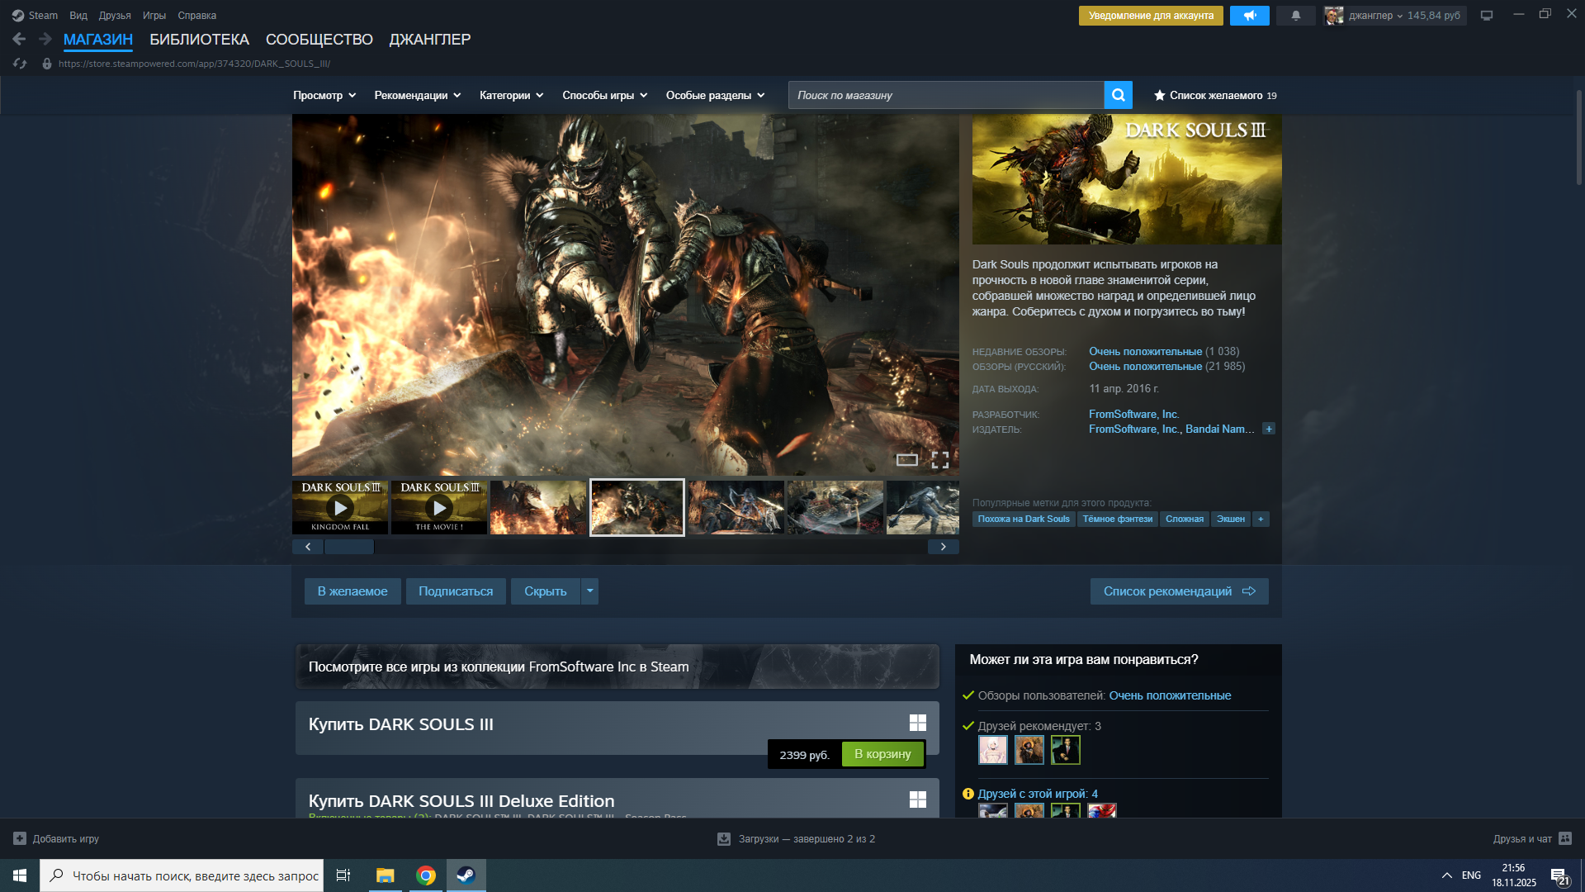
Task: Expand the dropdown arrow beside Скрыть
Action: [x=589, y=591]
